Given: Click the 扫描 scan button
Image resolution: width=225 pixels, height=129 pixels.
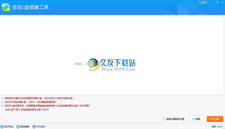Looking at the screenshot, I should coord(215,119).
